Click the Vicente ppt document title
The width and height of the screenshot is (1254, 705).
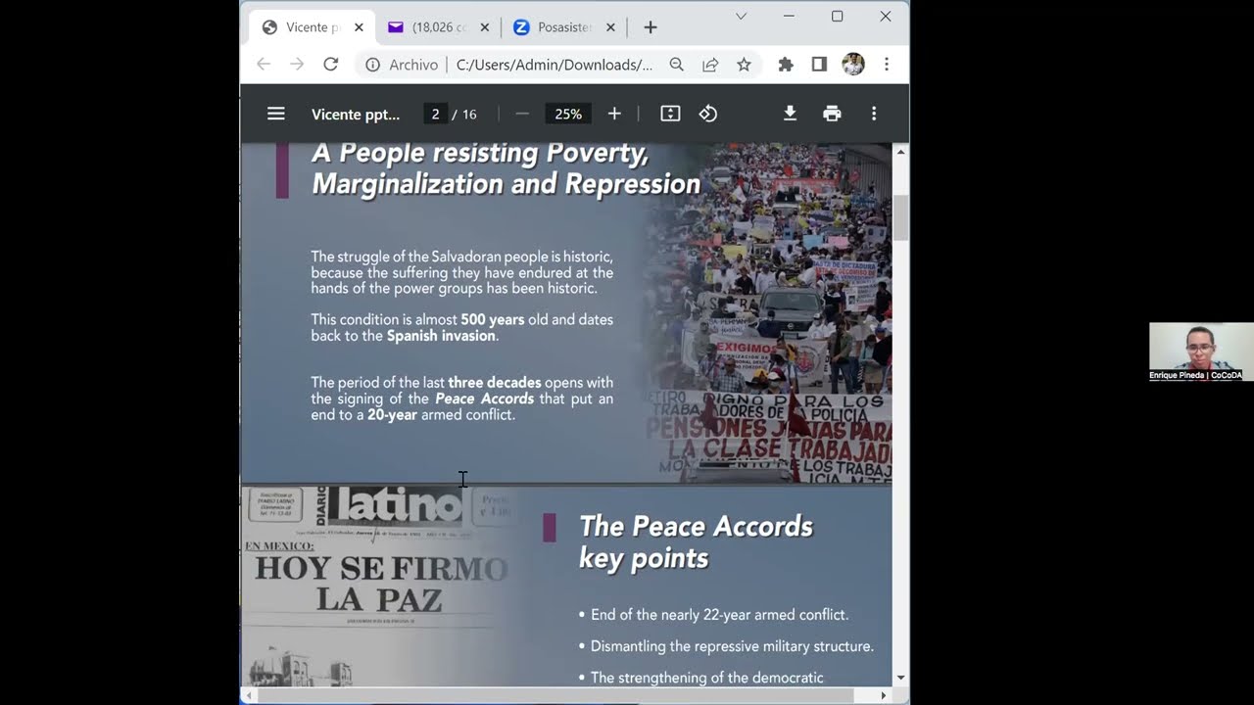point(356,114)
